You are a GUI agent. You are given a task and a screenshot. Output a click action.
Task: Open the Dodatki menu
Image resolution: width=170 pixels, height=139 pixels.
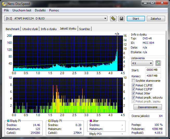(40, 10)
